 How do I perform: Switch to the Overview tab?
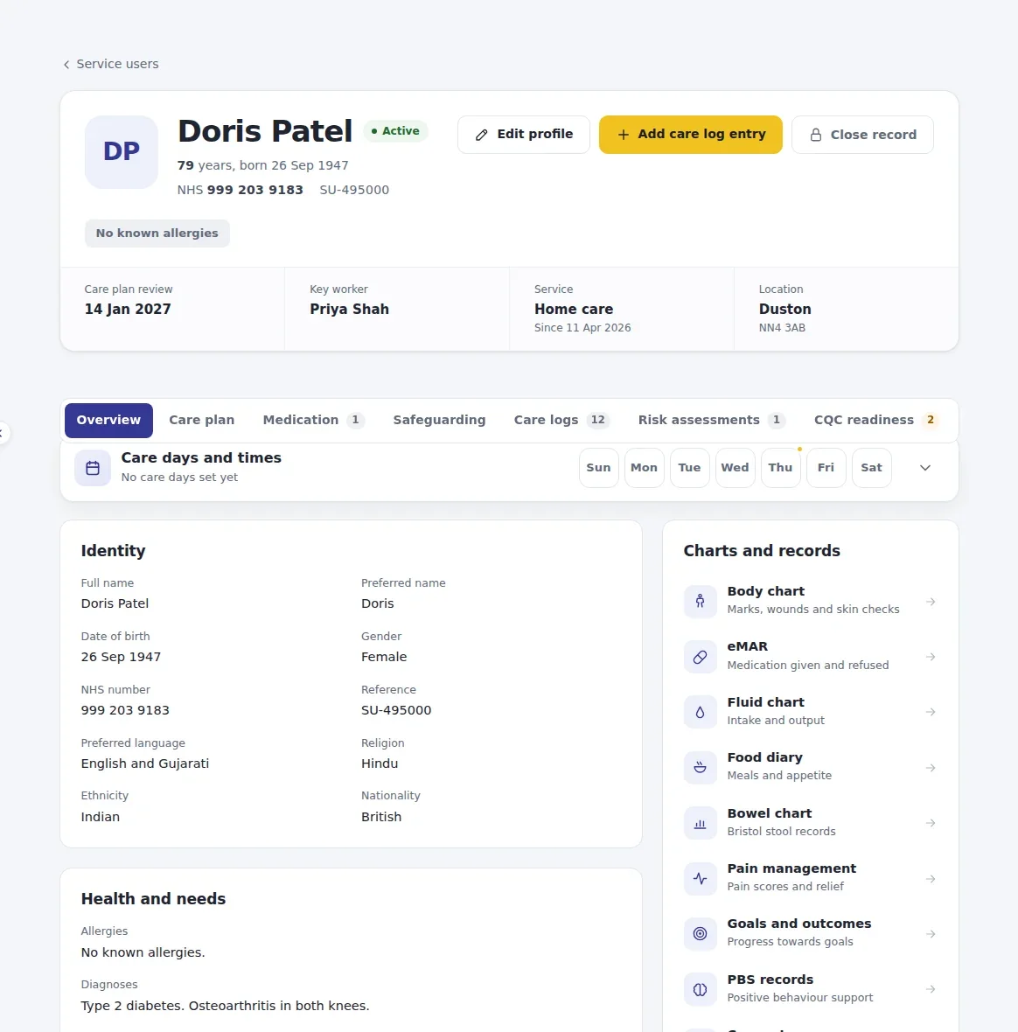tap(108, 420)
